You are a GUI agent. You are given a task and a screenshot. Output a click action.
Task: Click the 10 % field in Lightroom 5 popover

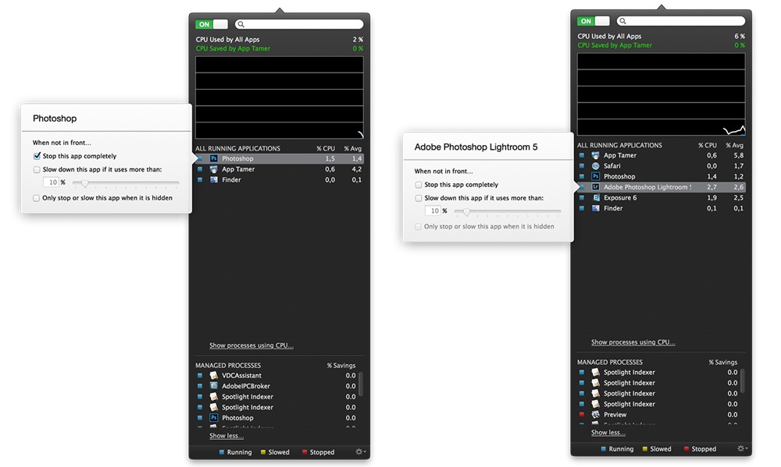pyautogui.click(x=433, y=211)
